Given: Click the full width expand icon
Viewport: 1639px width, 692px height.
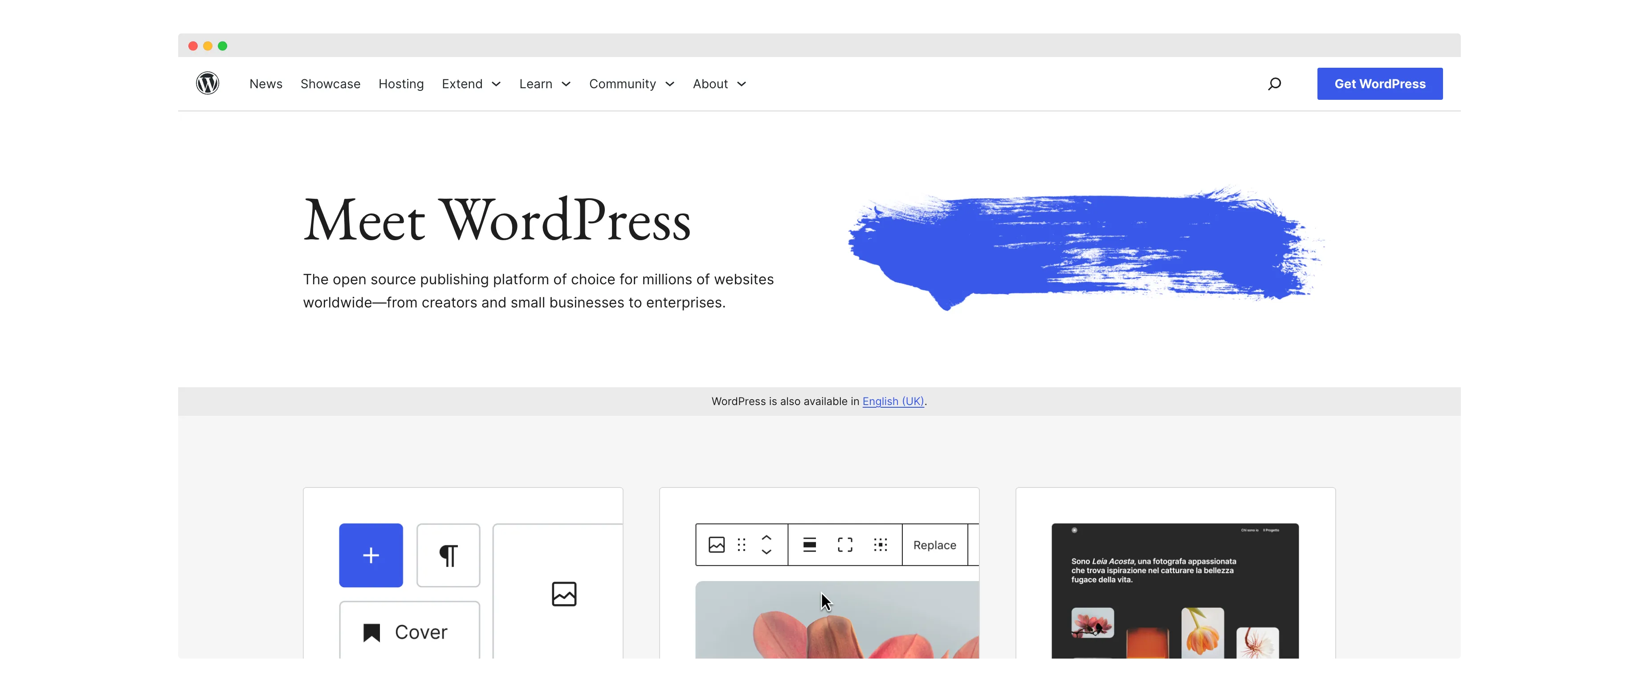Looking at the screenshot, I should 844,545.
